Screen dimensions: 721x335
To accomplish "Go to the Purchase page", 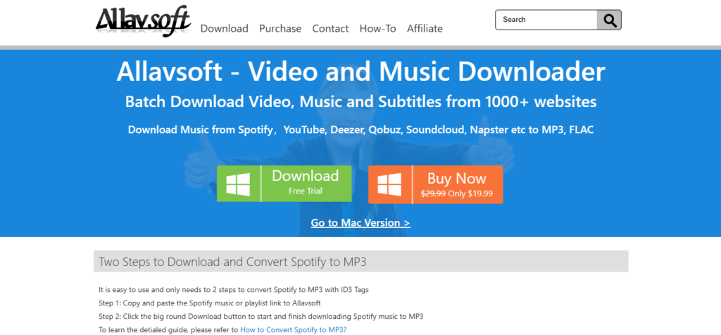I will (x=280, y=29).
